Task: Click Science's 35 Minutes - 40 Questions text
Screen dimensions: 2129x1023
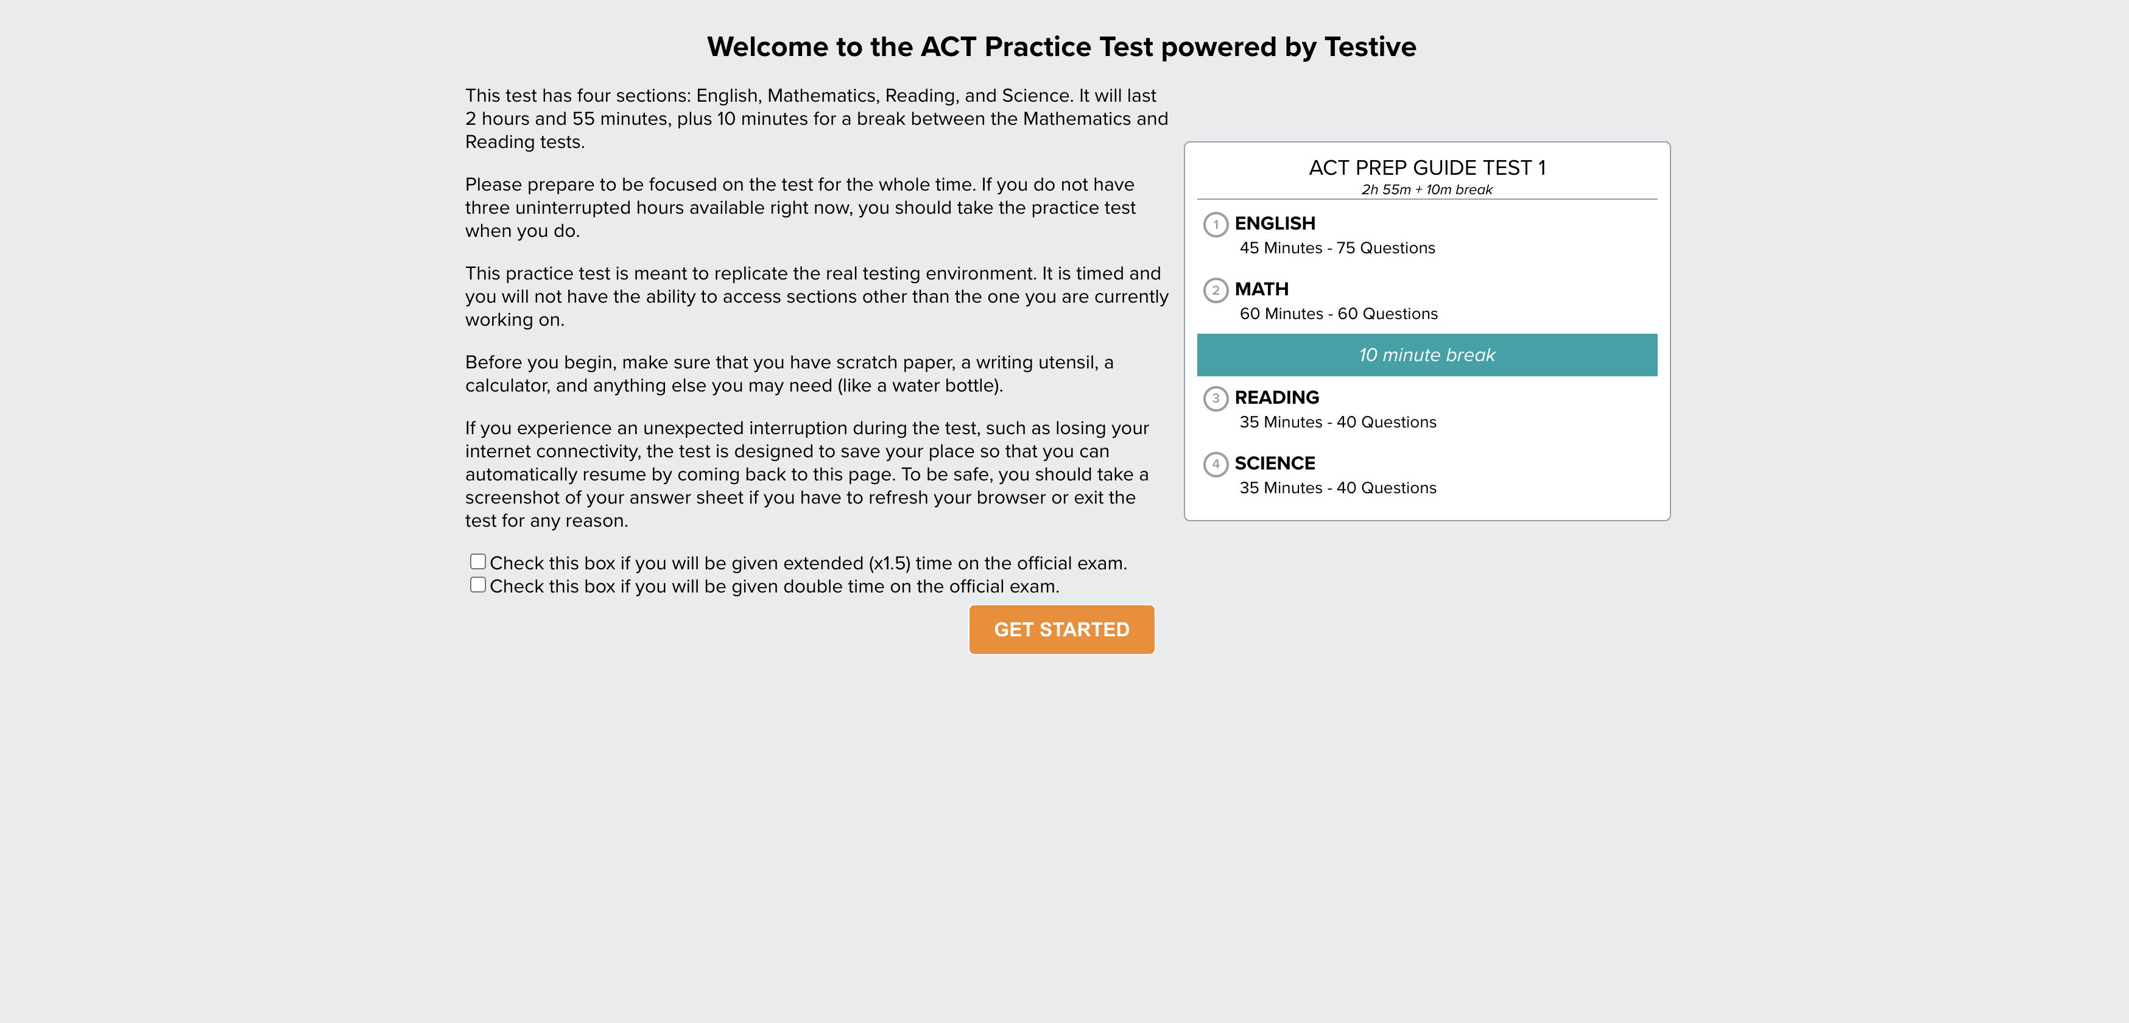Action: pos(1337,488)
